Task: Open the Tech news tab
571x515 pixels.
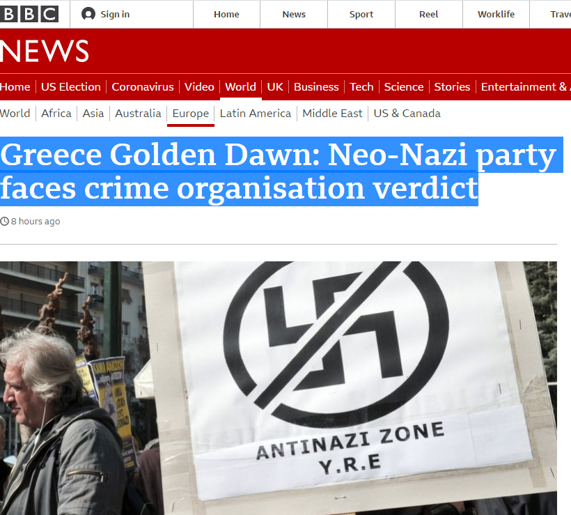Action: pos(361,86)
